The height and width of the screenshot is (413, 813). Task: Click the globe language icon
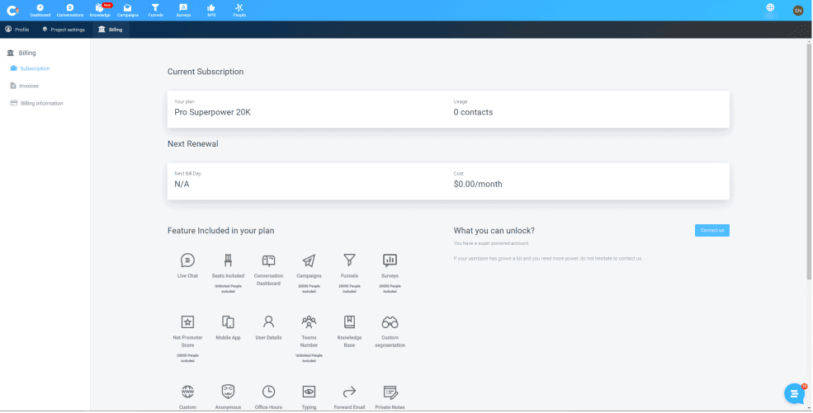pyautogui.click(x=771, y=8)
